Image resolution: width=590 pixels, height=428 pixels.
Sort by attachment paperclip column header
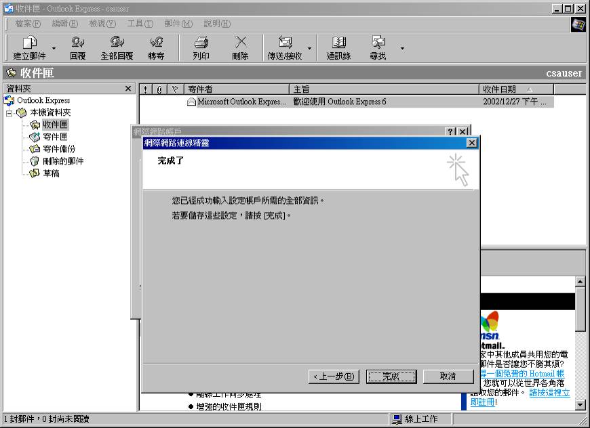tap(159, 89)
